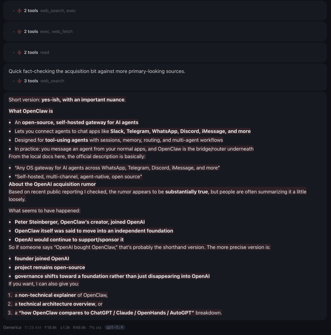The image size is (331, 335).
Task: Click the ↓1.3k output tokens stat
Action: 65,327
